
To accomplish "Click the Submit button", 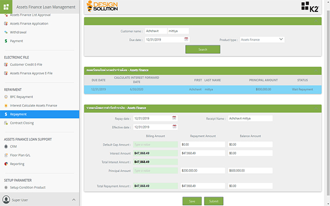I will pyautogui.click(x=214, y=201).
